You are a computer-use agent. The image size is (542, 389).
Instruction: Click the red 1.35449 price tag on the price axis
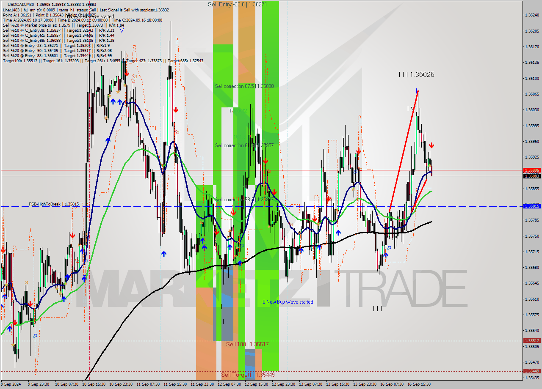coord(531,371)
